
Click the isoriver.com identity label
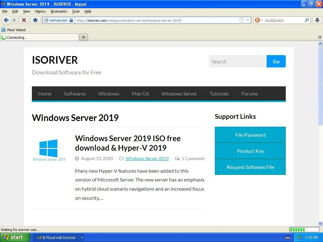click(x=58, y=20)
